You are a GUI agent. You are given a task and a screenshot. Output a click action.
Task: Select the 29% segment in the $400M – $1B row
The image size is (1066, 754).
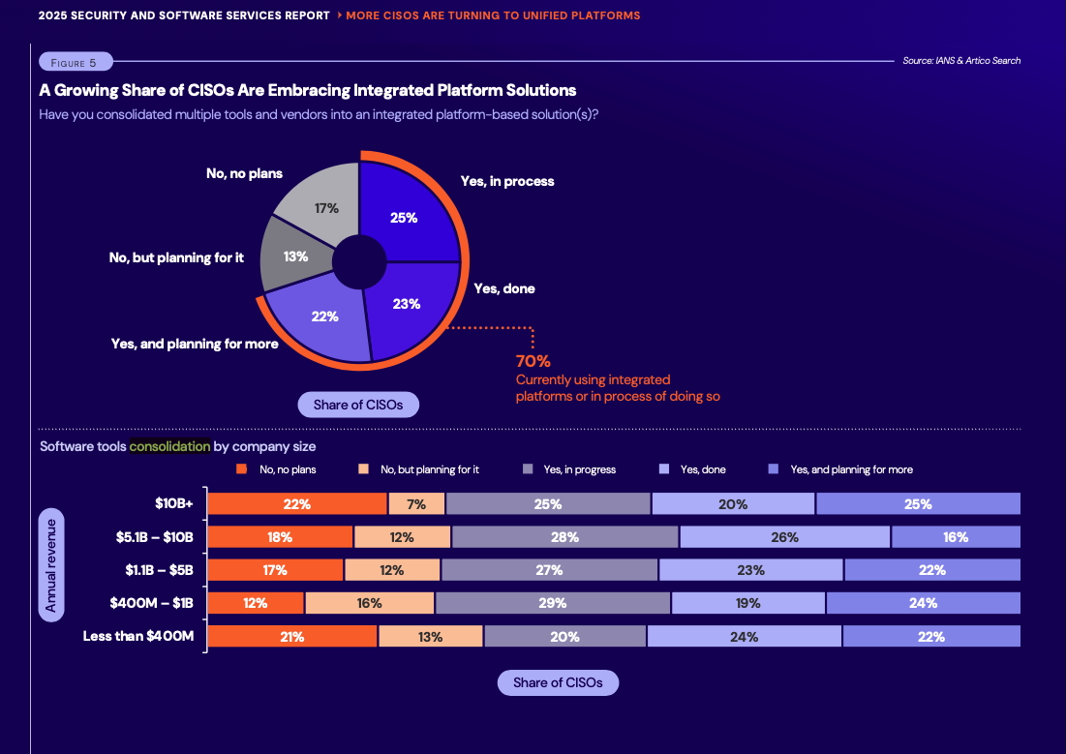pos(553,603)
